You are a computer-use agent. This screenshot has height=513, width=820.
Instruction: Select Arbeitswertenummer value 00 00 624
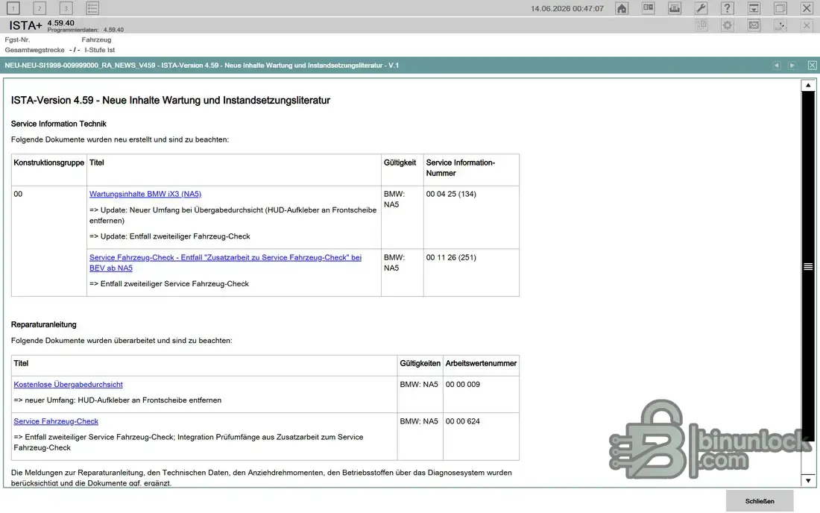[463, 421]
